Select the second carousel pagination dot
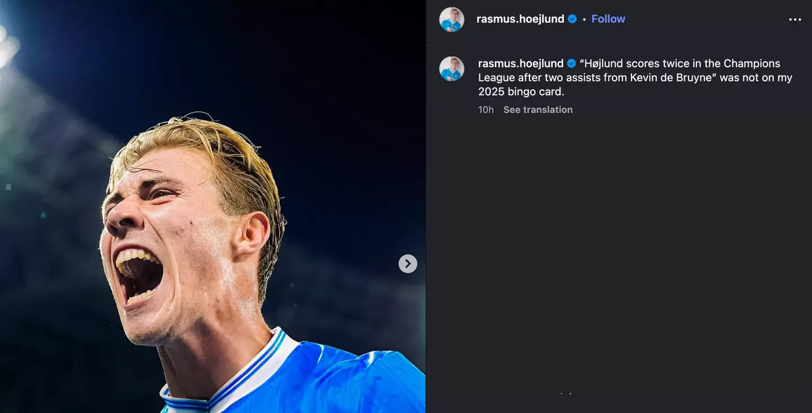The width and height of the screenshot is (812, 413). coord(570,393)
